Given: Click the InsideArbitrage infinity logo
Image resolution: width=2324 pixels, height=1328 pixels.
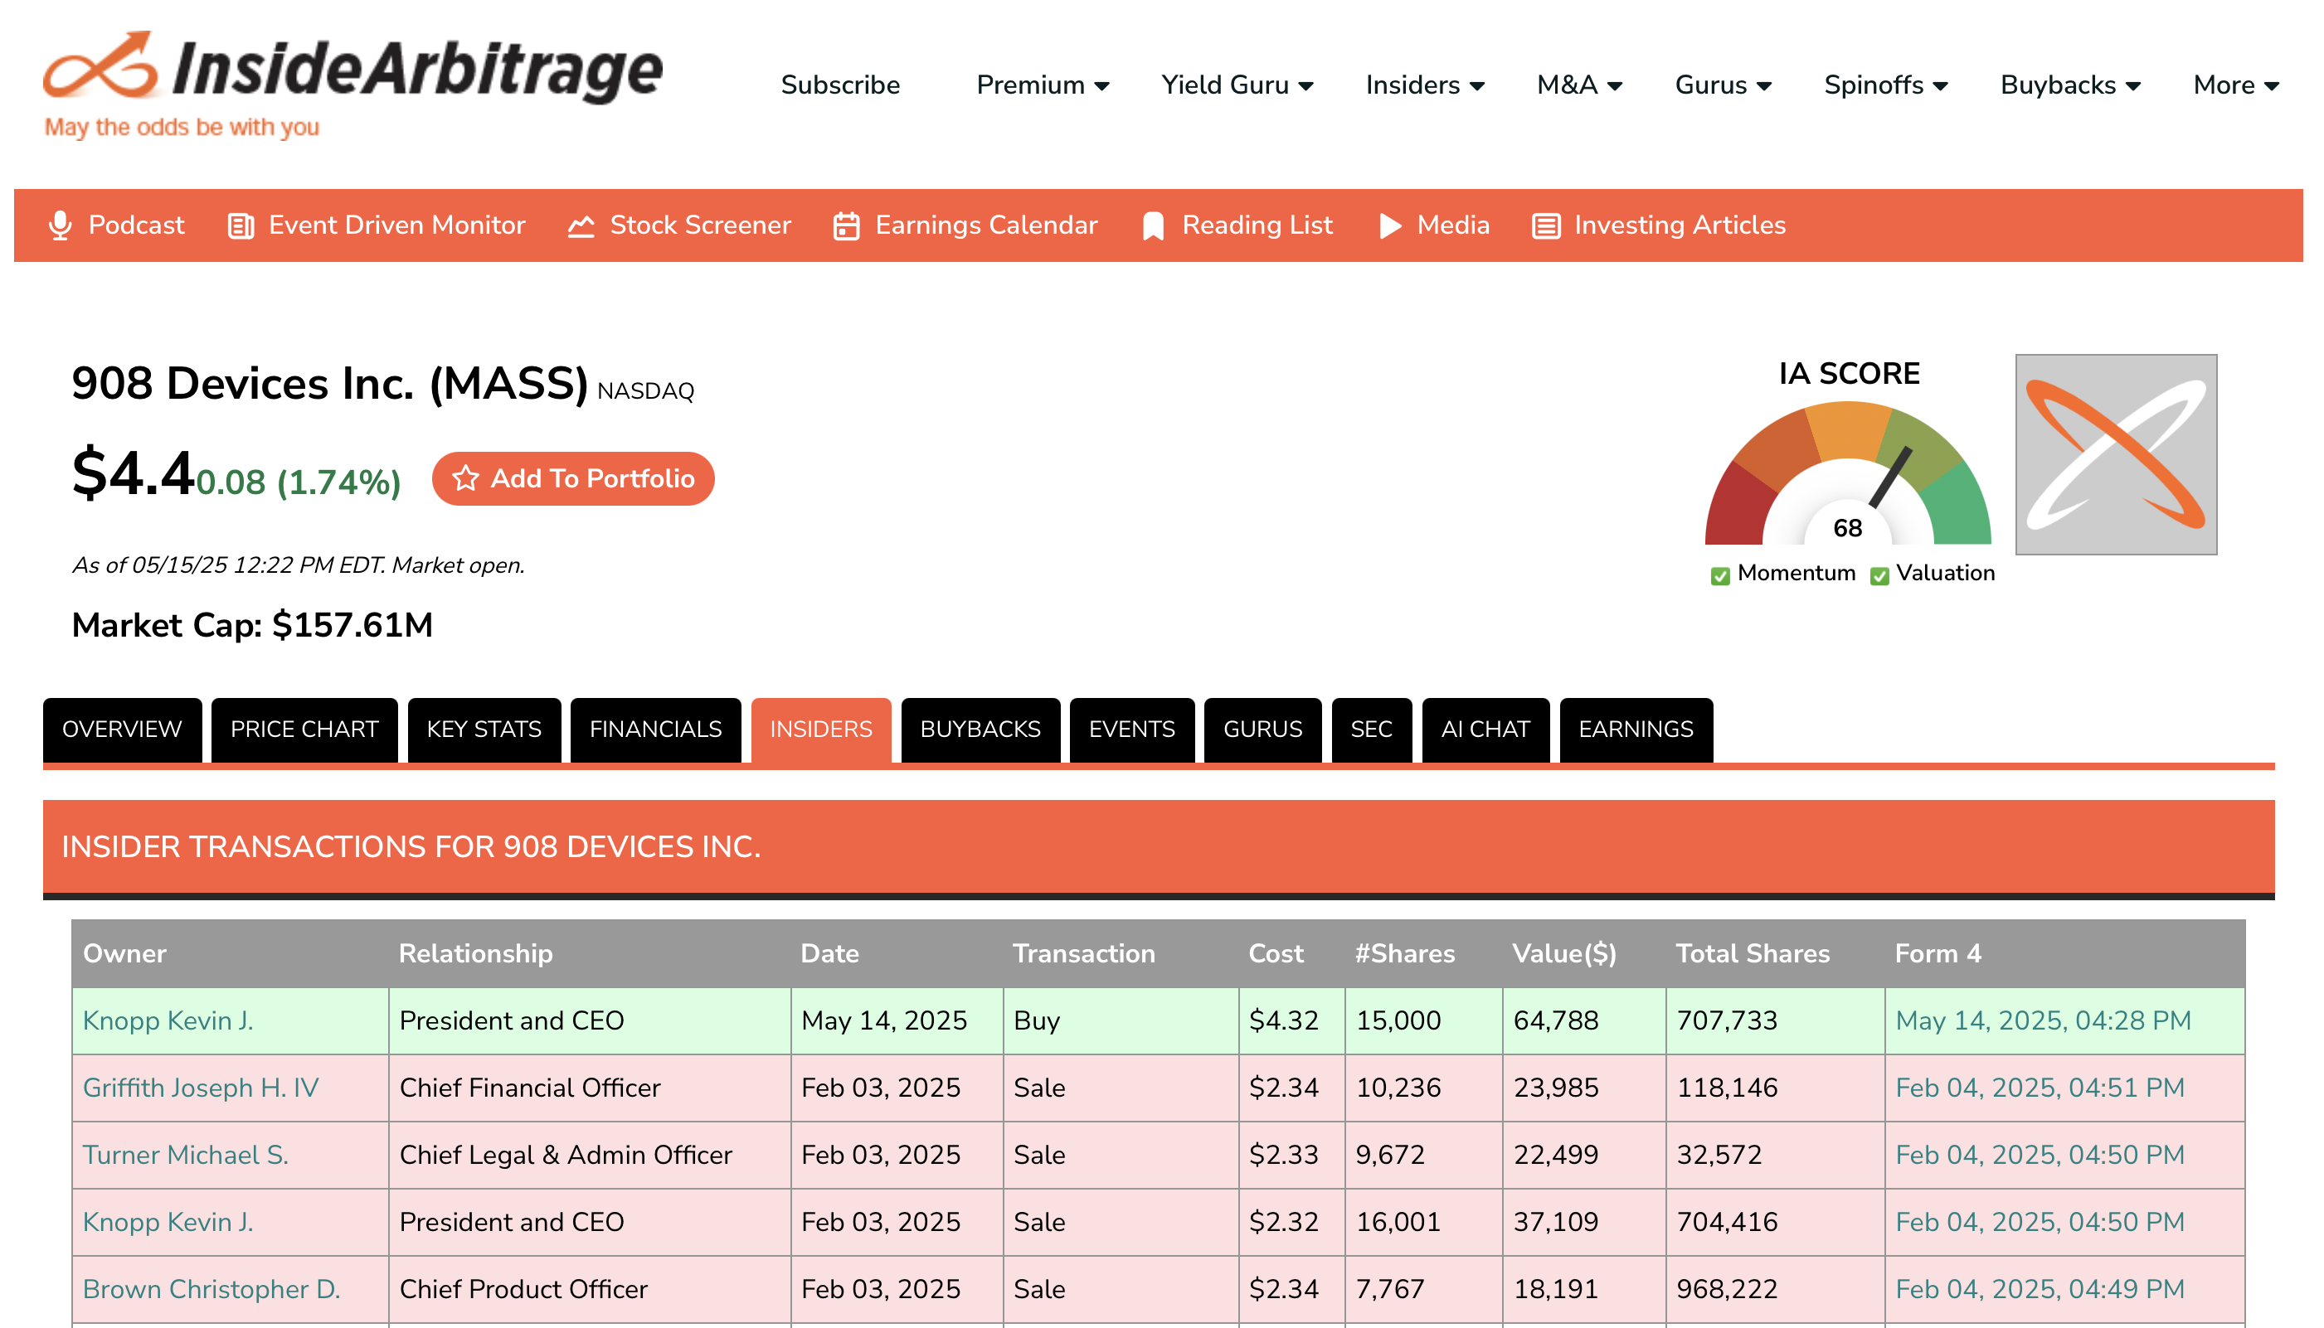Looking at the screenshot, I should [x=101, y=67].
